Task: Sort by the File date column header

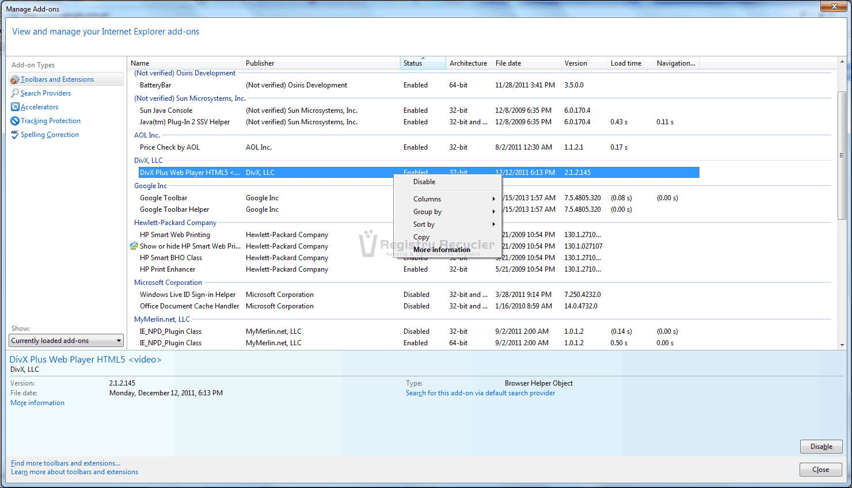Action: tap(527, 63)
